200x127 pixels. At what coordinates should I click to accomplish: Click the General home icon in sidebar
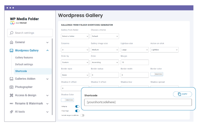[11, 42]
